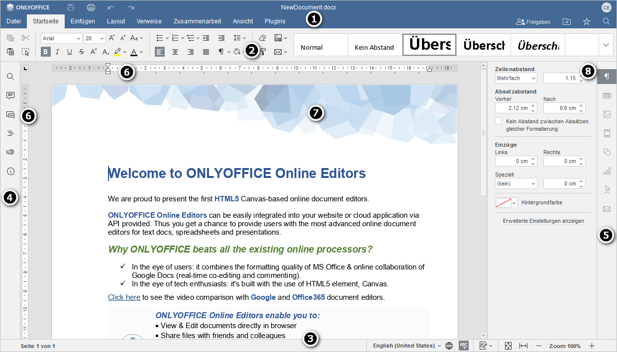
Task: Redo the last undone action
Action: [x=131, y=7]
